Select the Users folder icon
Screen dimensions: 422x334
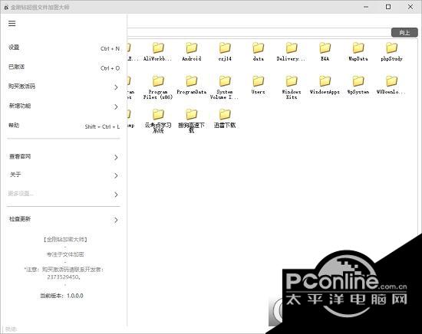click(259, 81)
